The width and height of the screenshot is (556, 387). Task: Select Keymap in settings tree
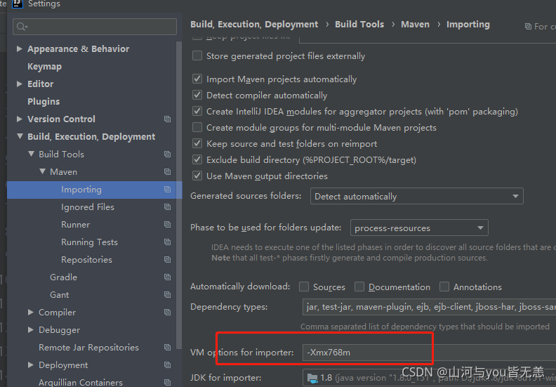click(x=45, y=66)
